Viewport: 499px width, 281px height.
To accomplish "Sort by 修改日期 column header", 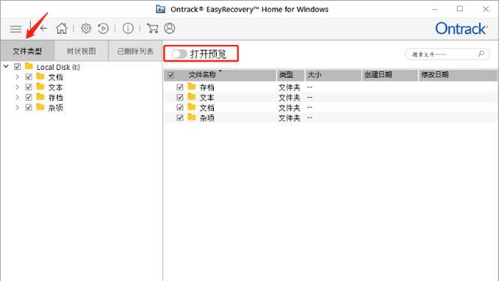I will click(458, 75).
